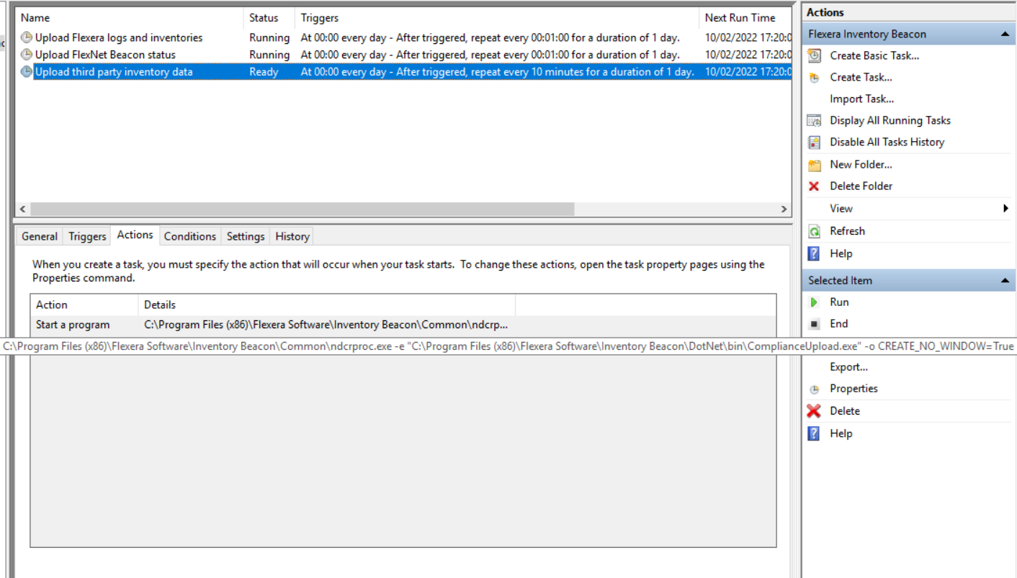Switch to the General tab
Viewport: 1017px width, 578px height.
[x=40, y=236]
